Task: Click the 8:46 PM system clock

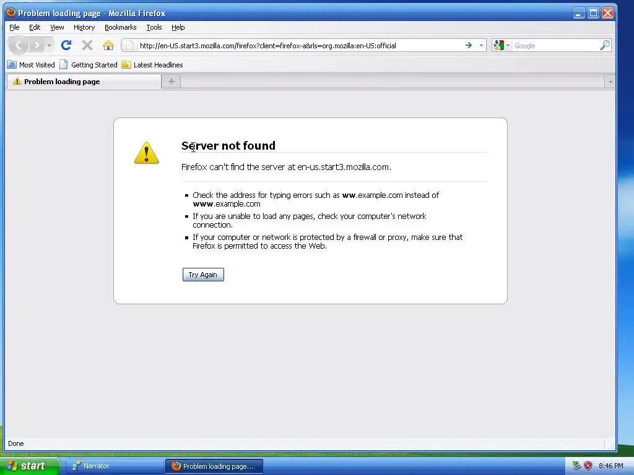Action: (610, 466)
